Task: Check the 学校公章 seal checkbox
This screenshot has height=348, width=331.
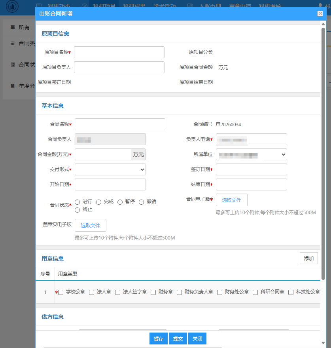Action: [61, 293]
